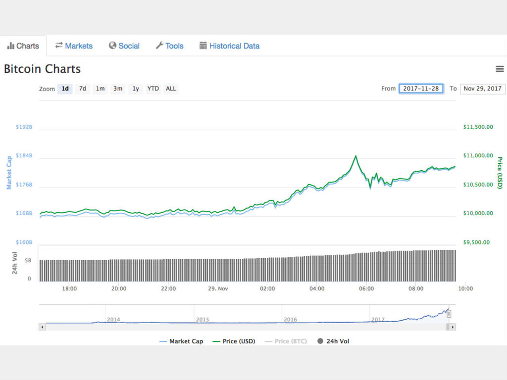Click the $9,500.00 price axis label
The image size is (507, 380).
coord(476,242)
